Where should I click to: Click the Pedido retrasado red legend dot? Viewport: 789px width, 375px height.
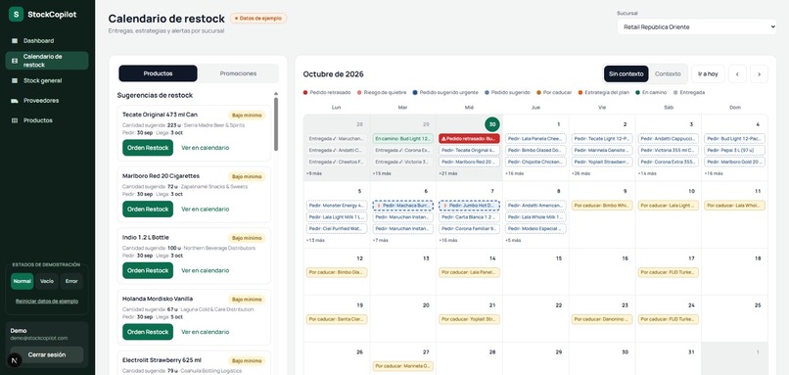(305, 93)
